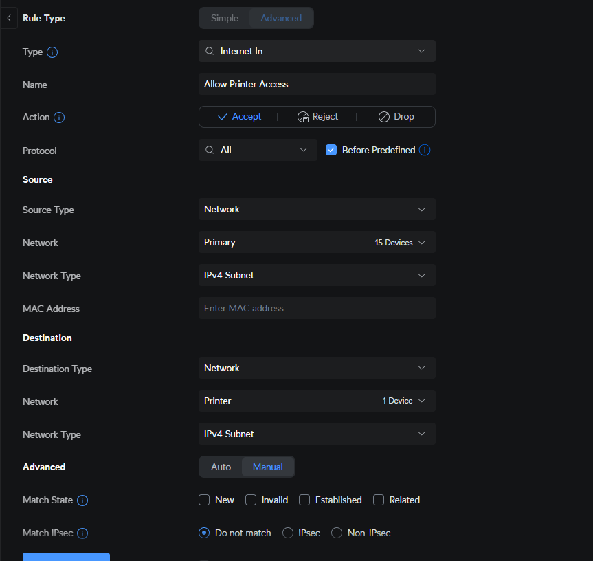The image size is (593, 561).
Task: Click the back arrow chevron icon
Action: pos(8,18)
